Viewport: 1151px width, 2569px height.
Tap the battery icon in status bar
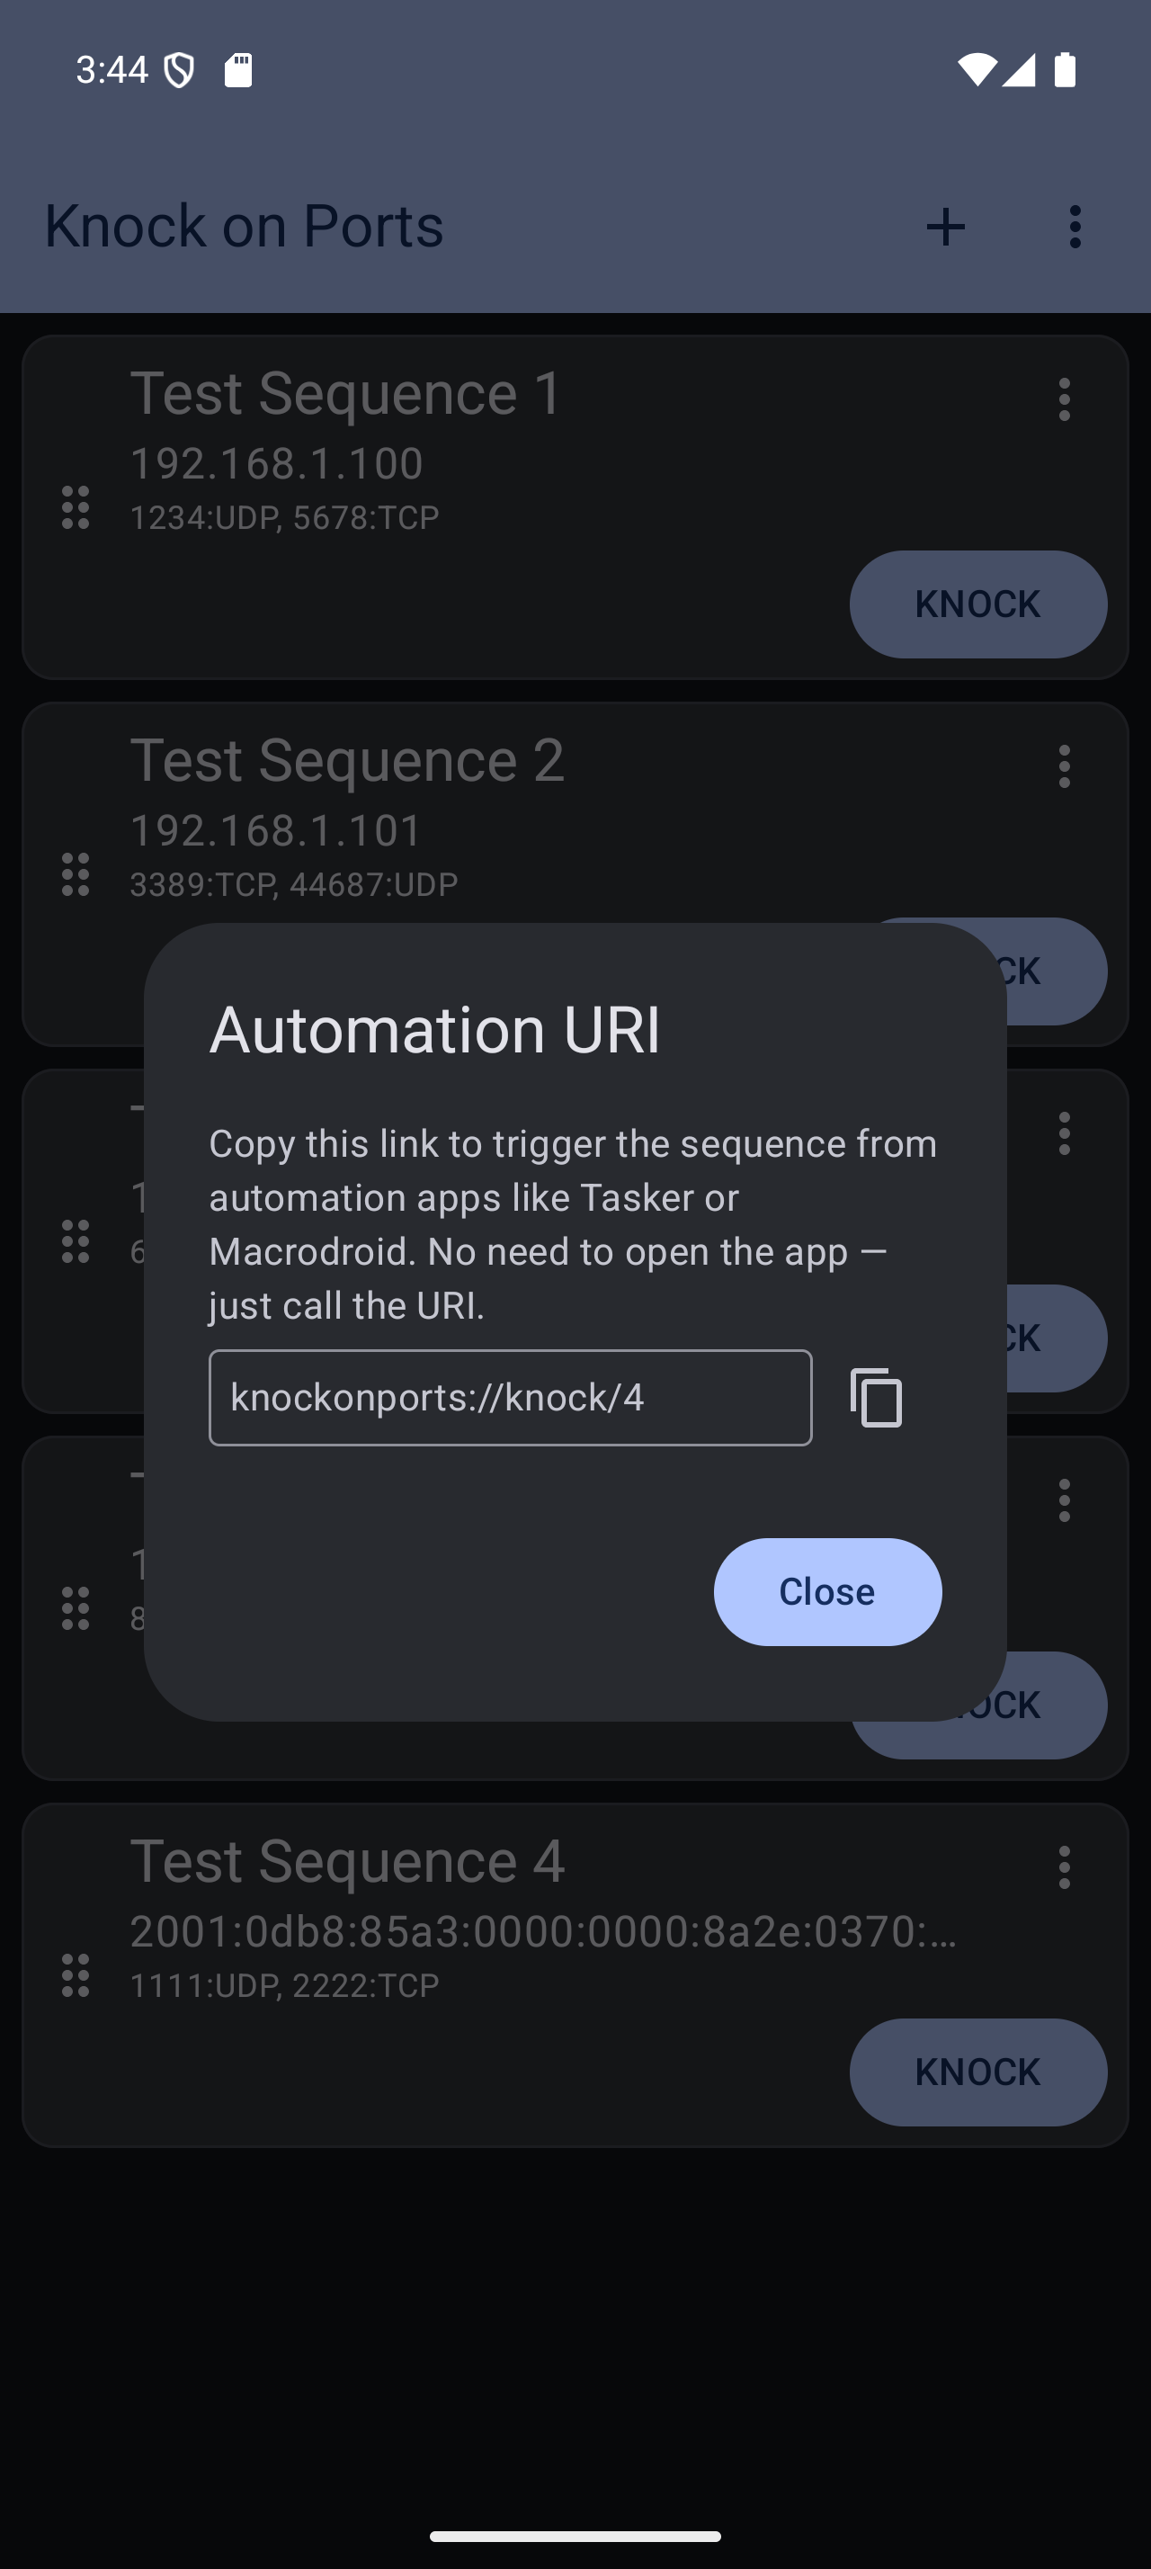coord(1065,70)
